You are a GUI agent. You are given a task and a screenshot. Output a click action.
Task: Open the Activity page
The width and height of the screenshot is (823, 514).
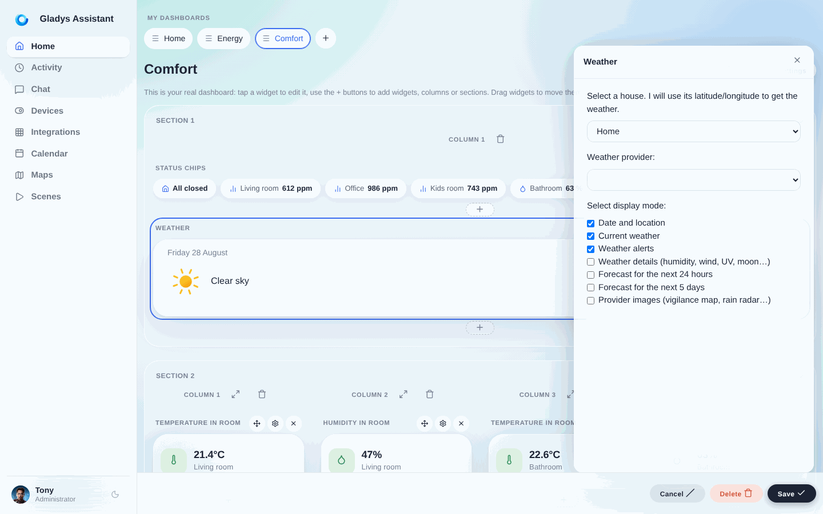68,67
